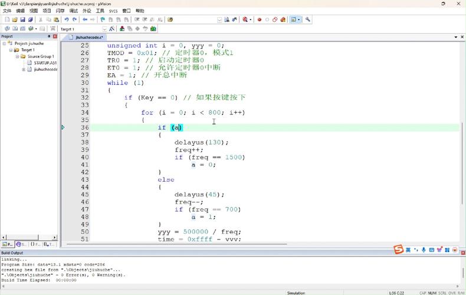Open the batch build dropdown arrow
The width and height of the screenshot is (466, 295).
[35, 28]
